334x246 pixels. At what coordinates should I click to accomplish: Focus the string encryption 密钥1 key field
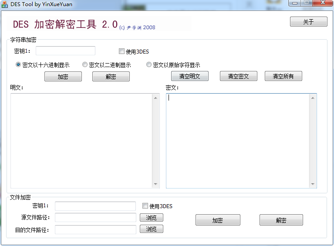[x=65, y=51]
